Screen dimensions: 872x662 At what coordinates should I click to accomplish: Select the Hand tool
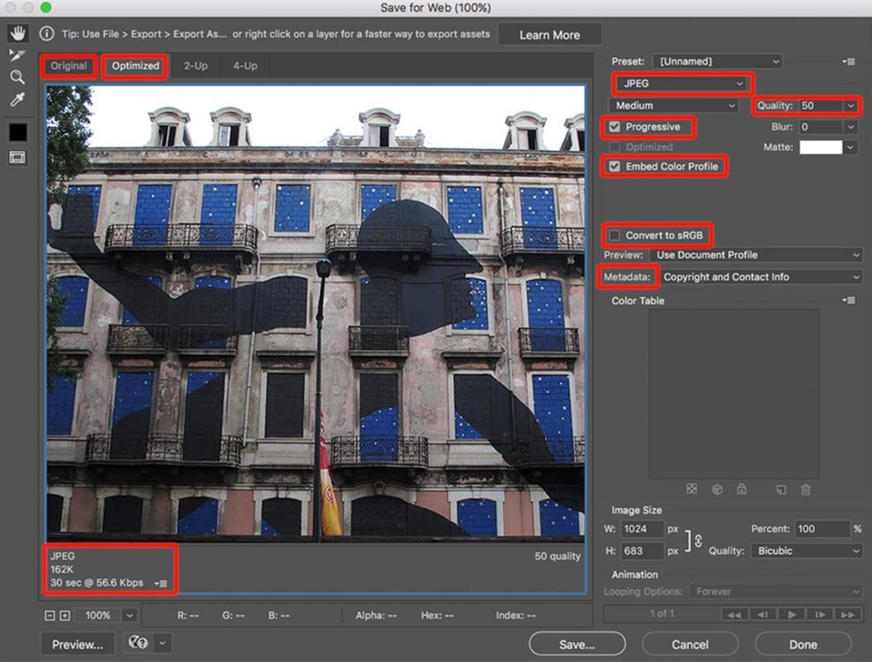pos(14,35)
